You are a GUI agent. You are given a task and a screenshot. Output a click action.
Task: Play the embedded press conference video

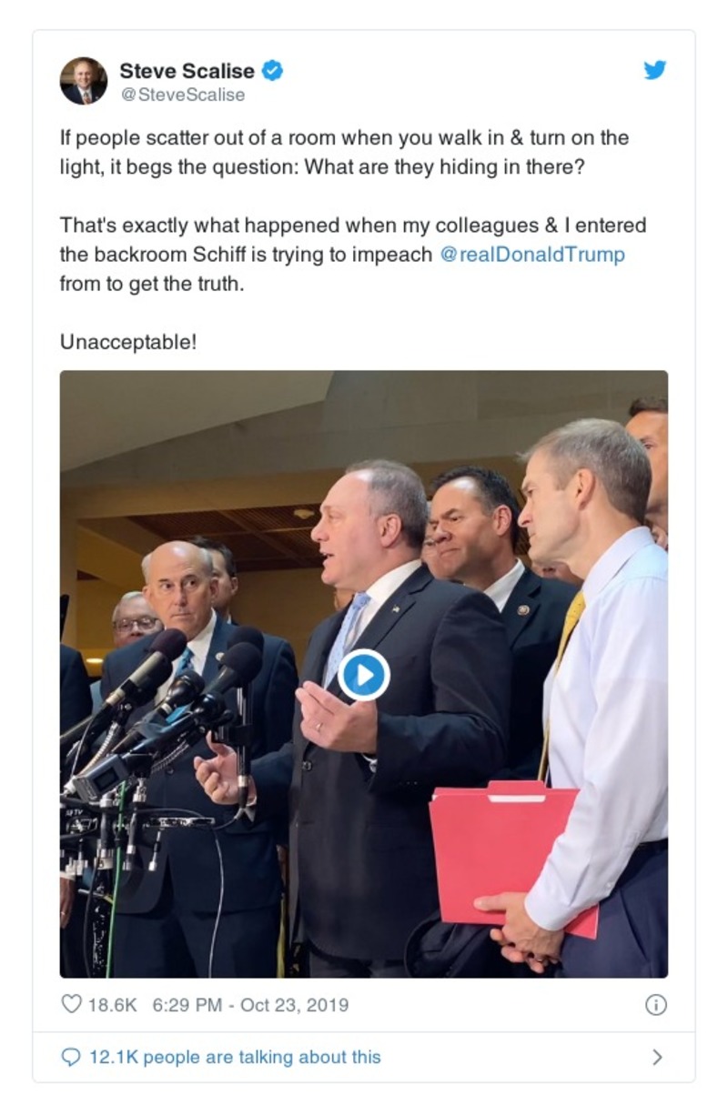coord(364,675)
